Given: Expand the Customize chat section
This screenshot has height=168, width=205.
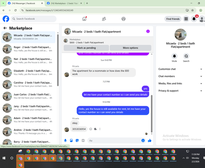Looking at the screenshot, I should pyautogui.click(x=180, y=69).
